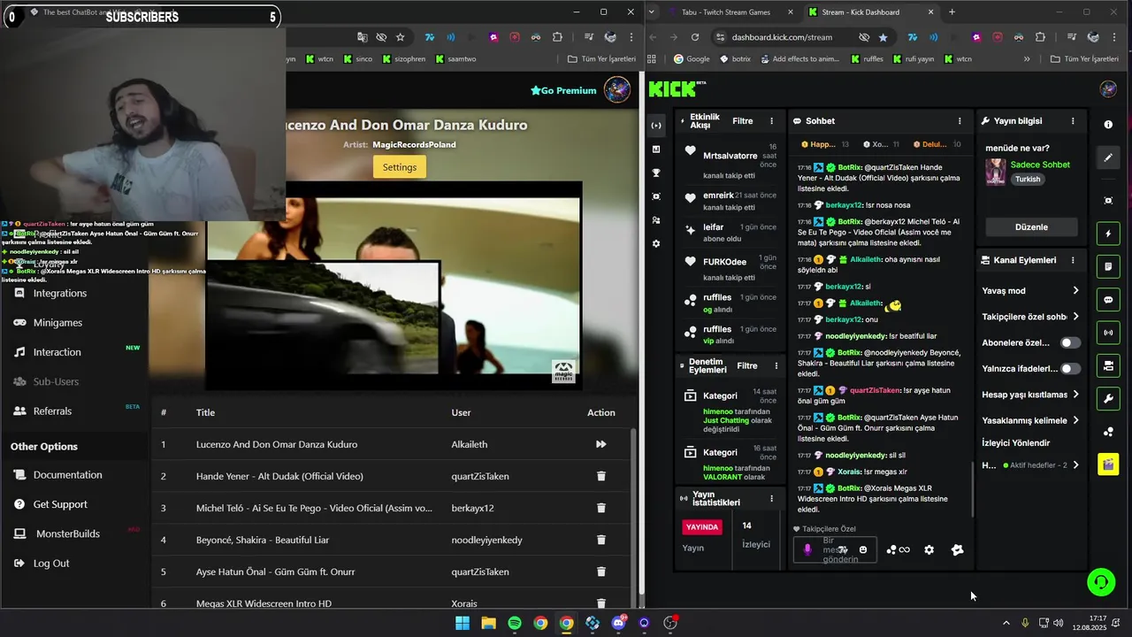Delete Ayse Hatun Önal - Güm Güm entry
This screenshot has width=1132, height=637.
point(601,572)
